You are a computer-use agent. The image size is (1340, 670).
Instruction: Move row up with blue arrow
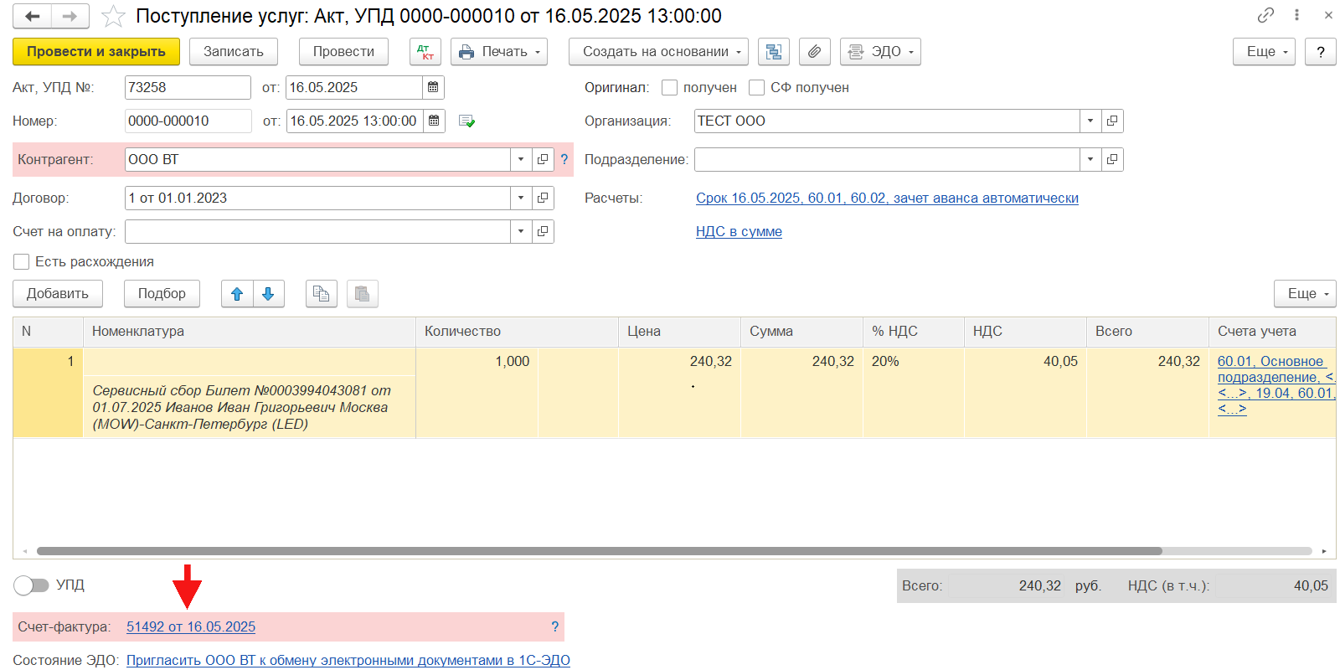237,294
